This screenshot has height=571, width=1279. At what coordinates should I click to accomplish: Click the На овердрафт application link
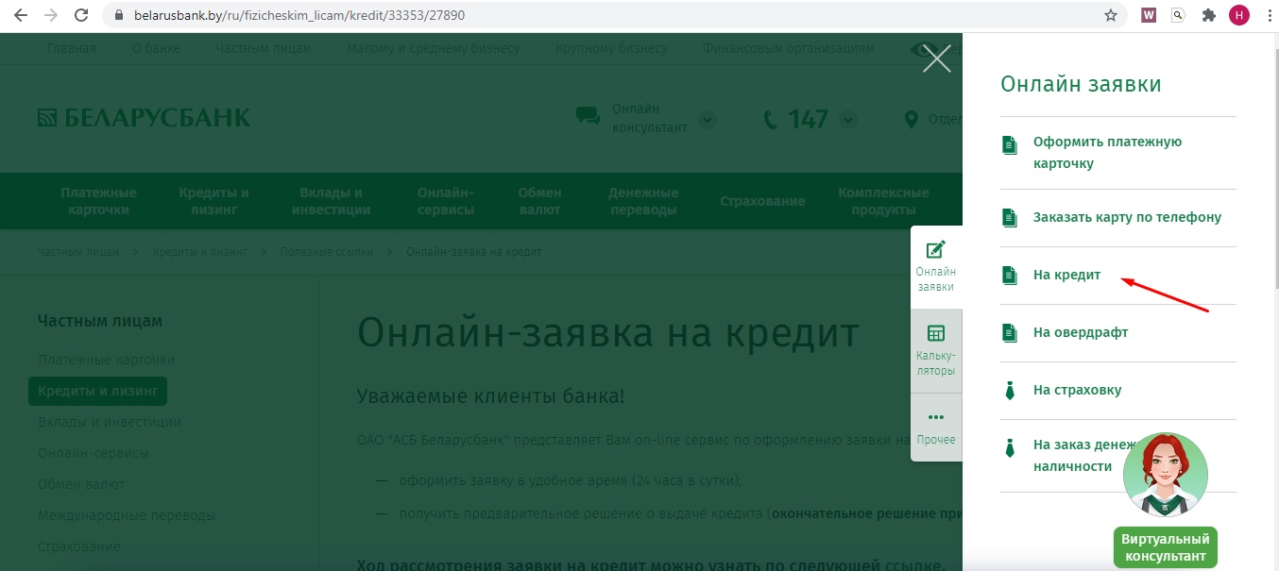click(1081, 332)
